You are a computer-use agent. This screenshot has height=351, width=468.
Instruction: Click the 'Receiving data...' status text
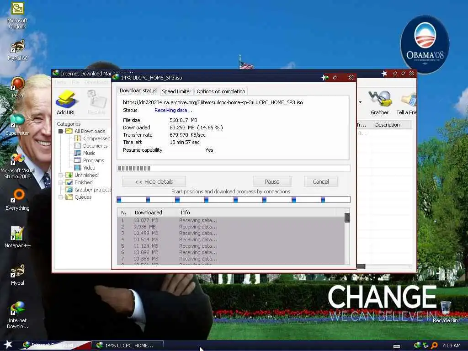pyautogui.click(x=173, y=110)
